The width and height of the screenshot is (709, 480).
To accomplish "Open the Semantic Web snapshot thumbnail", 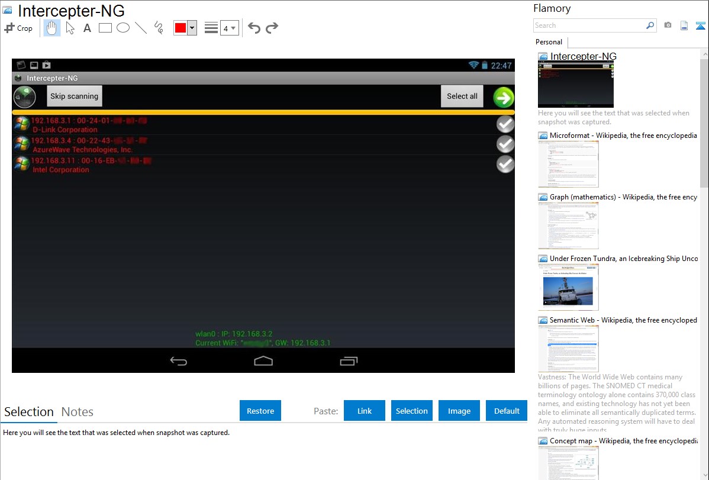I will coord(568,349).
